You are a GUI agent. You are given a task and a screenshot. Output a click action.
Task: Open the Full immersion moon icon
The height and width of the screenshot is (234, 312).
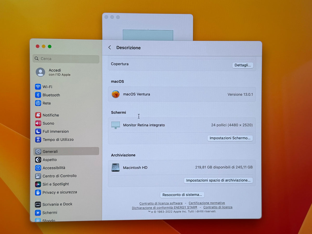(x=38, y=131)
